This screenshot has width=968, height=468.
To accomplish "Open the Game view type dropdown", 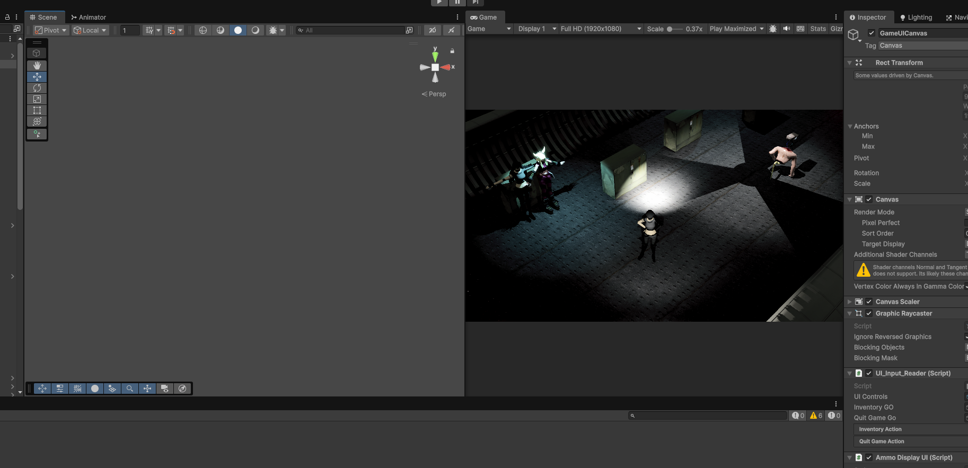I will pyautogui.click(x=489, y=29).
